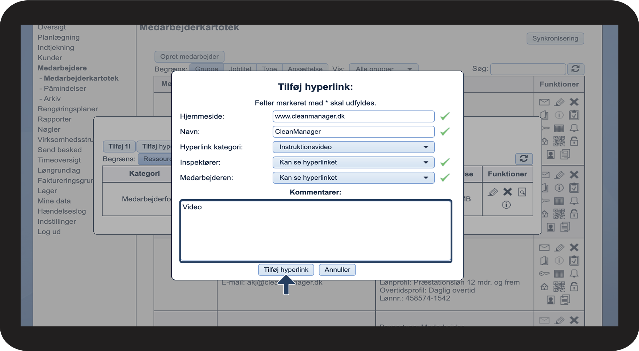The image size is (639, 351).
Task: Click calendar grid icon in topmost employee row
Action: click(559, 128)
